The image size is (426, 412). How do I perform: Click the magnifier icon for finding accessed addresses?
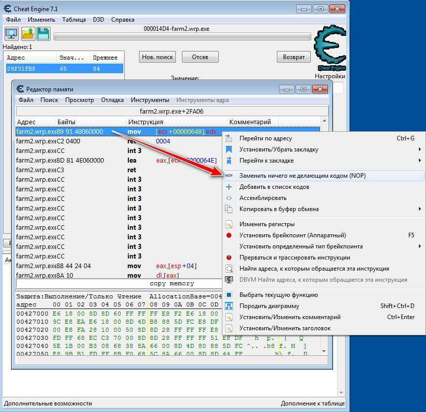[x=229, y=269]
